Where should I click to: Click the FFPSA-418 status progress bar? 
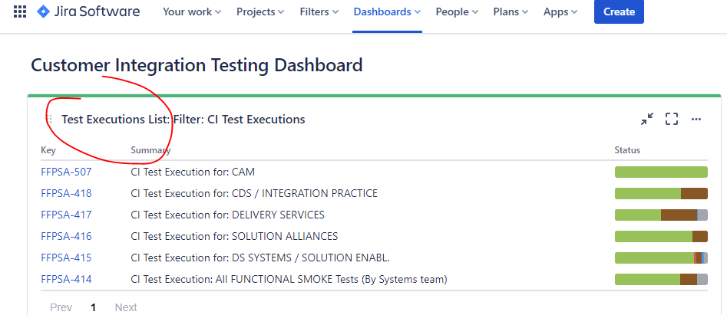(x=661, y=193)
